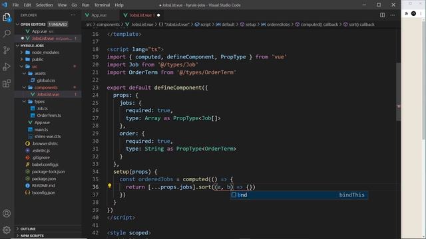Viewport: 426px width, 239px height.
Task: Open the Terminal menu
Action: pyautogui.click(x=102, y=5)
